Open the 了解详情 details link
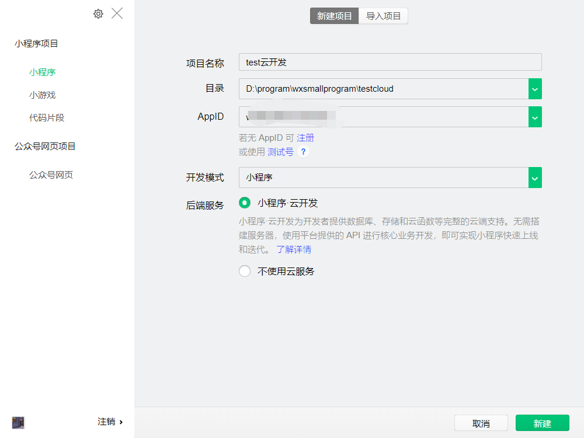The image size is (584, 438). coord(294,249)
